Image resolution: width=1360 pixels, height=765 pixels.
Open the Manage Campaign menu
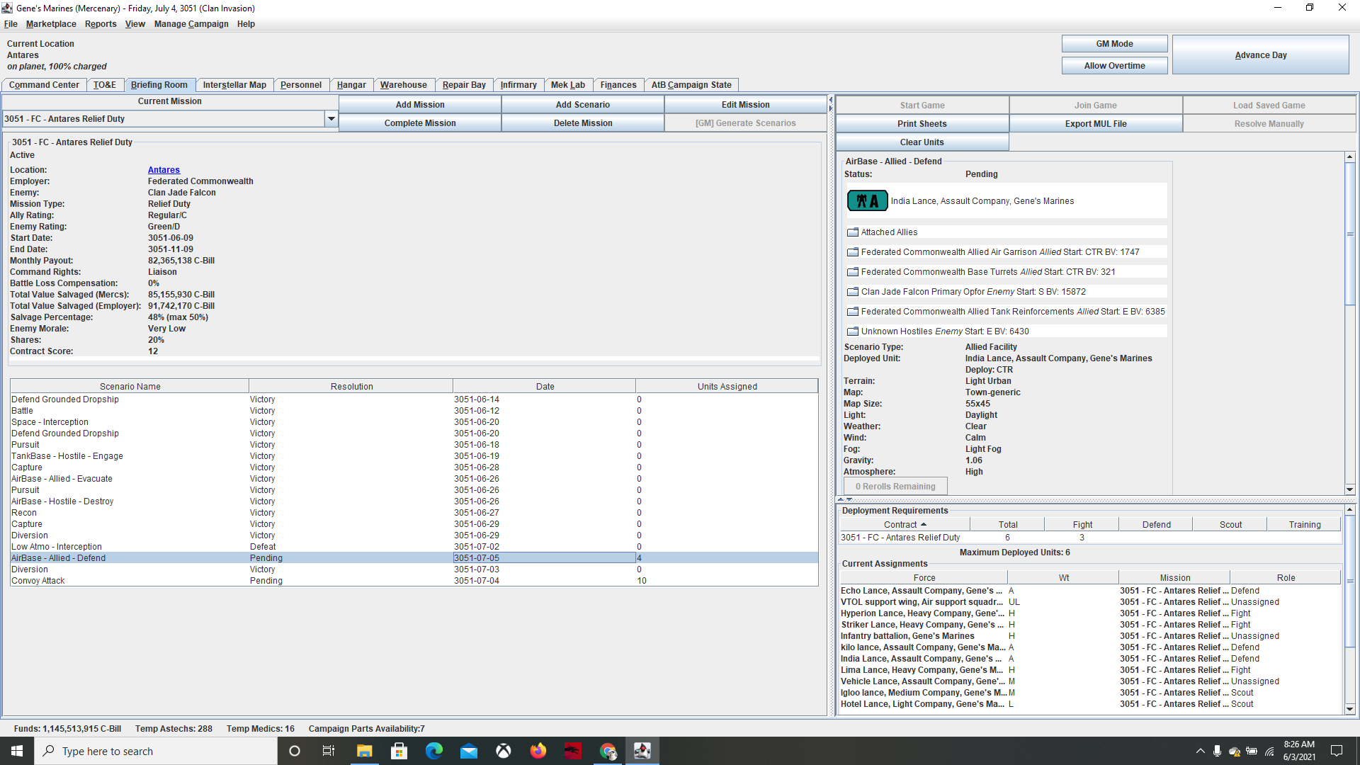tap(191, 24)
